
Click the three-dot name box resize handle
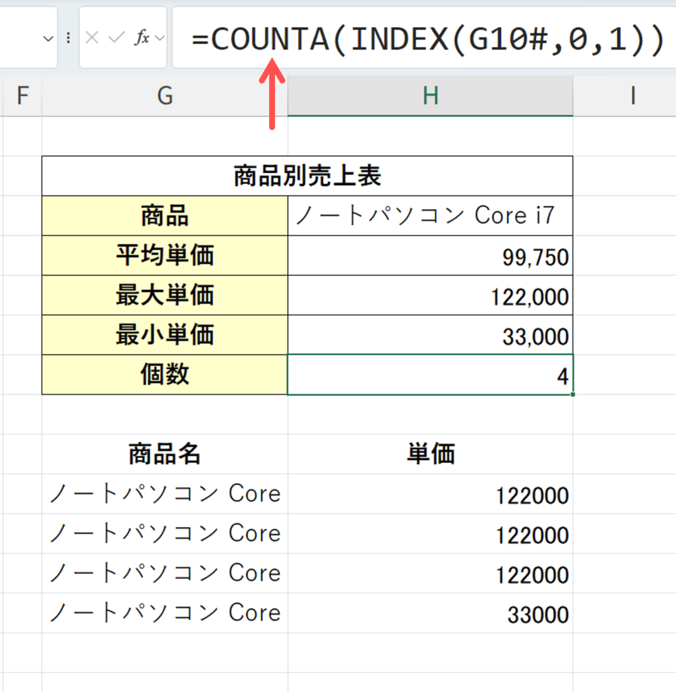point(68,38)
